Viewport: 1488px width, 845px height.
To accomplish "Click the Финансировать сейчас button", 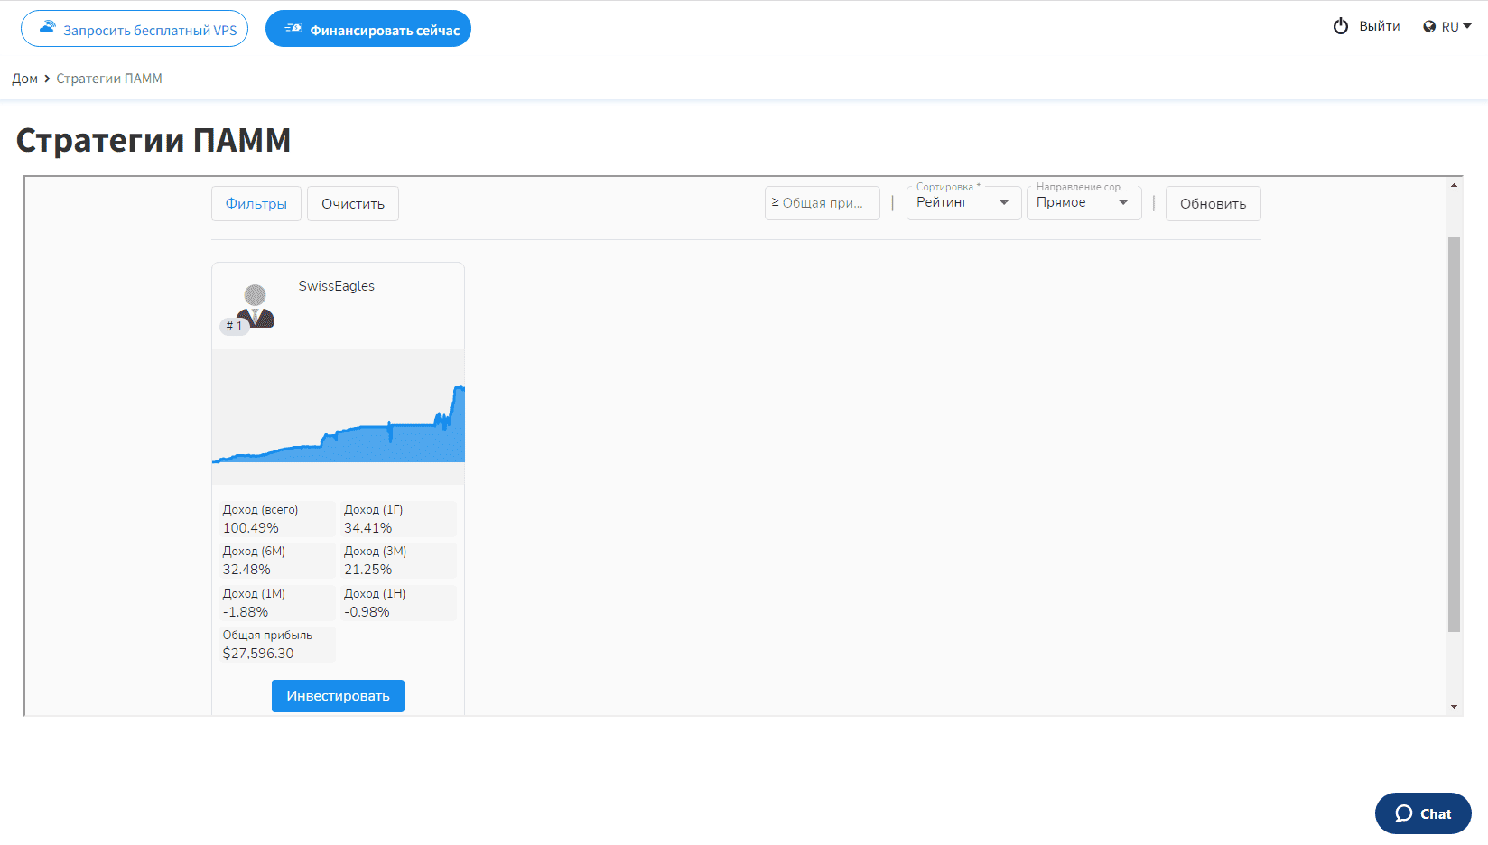I will coord(368,29).
